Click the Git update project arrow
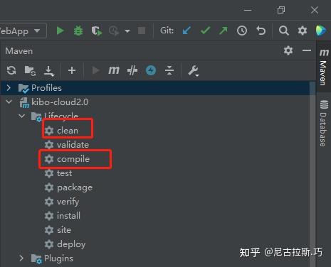The image size is (331, 267). point(186,31)
